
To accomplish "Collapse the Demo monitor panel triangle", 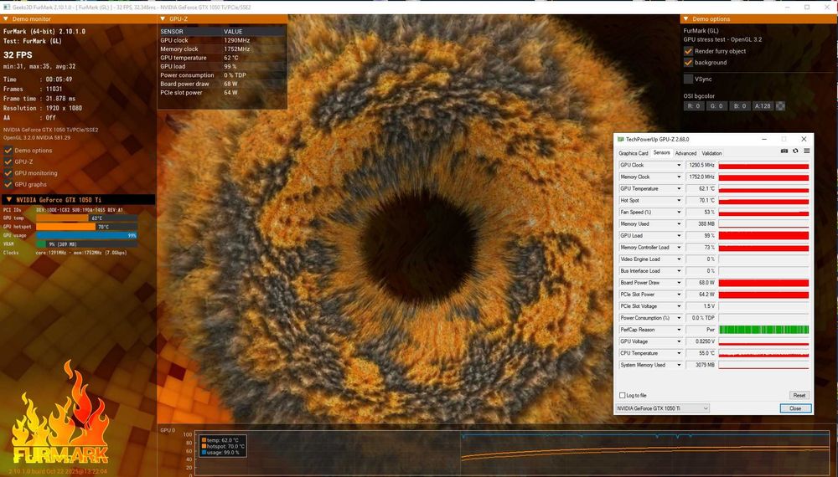I will pyautogui.click(x=6, y=18).
